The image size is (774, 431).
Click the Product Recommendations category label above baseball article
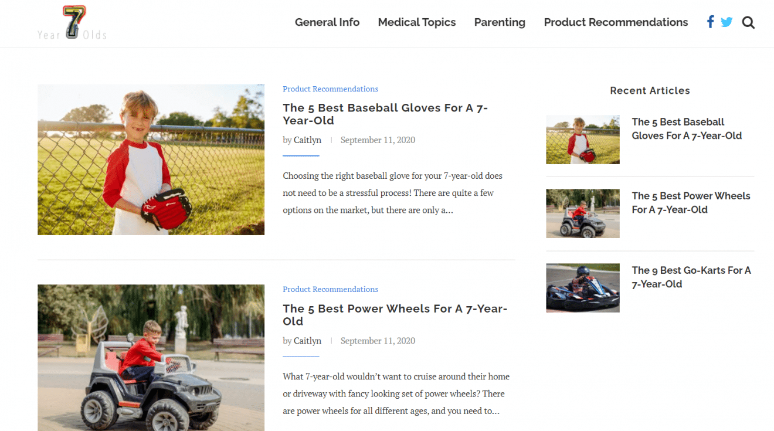pyautogui.click(x=330, y=89)
